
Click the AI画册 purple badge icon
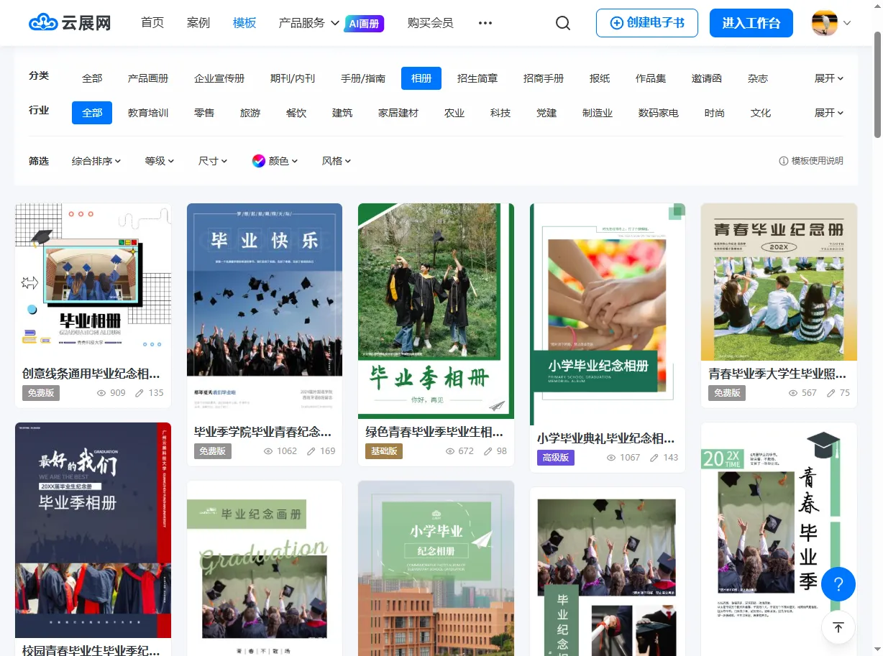[364, 23]
